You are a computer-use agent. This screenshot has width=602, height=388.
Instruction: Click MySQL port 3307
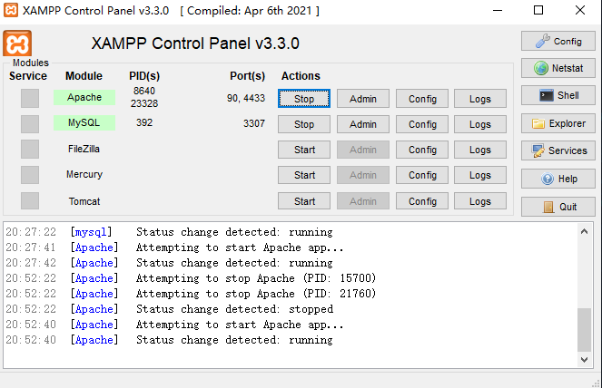[254, 123]
